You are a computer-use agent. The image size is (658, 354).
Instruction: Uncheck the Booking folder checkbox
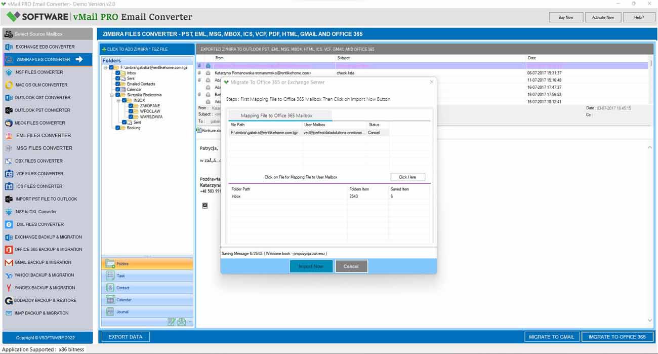(x=117, y=128)
